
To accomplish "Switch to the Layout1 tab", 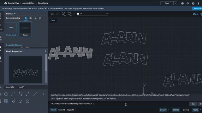I will 62,110.
